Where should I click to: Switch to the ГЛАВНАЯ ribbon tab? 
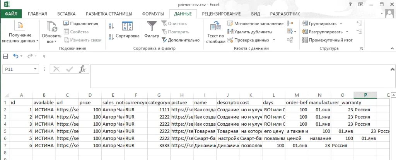pyautogui.click(x=38, y=14)
